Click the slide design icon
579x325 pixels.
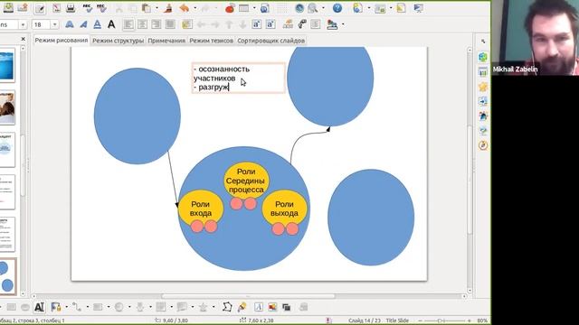click(401, 8)
